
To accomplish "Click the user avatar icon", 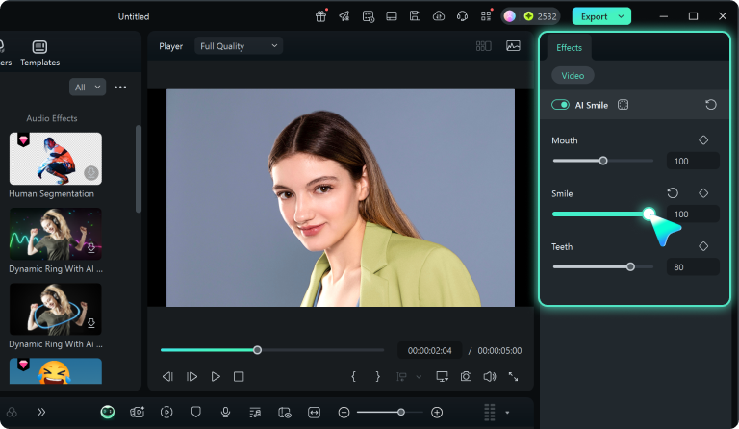I will point(509,16).
